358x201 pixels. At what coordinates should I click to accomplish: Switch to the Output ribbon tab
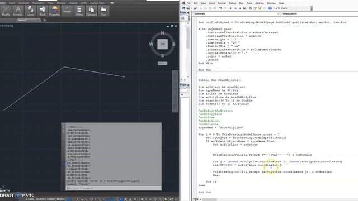73,3
